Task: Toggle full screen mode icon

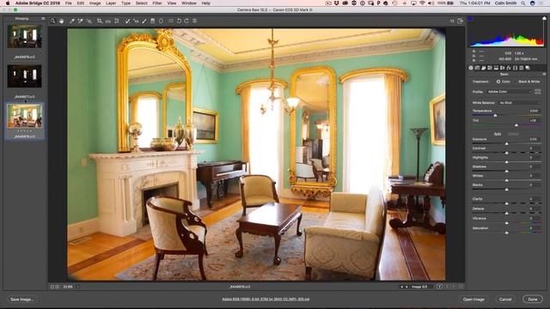Action: (461, 21)
